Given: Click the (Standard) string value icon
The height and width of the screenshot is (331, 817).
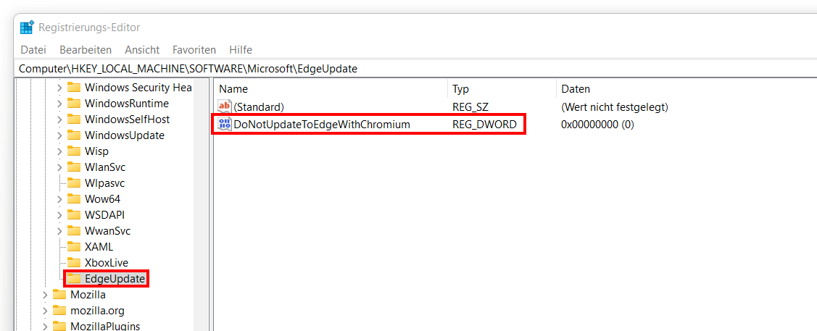Looking at the screenshot, I should (225, 106).
